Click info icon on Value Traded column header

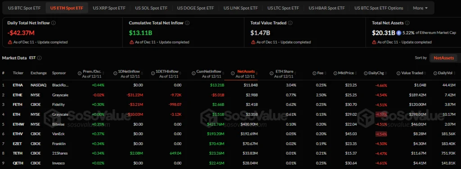(x=398, y=73)
